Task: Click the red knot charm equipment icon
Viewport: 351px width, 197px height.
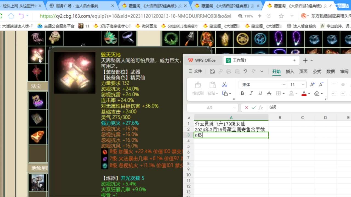Action: click(37, 72)
